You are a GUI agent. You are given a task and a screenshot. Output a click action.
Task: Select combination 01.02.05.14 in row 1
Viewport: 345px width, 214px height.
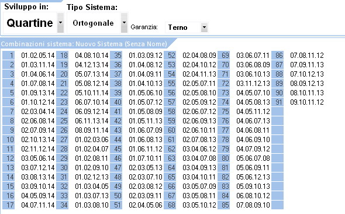point(38,55)
